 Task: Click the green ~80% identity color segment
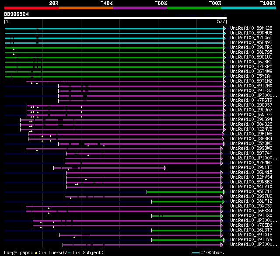194,8
